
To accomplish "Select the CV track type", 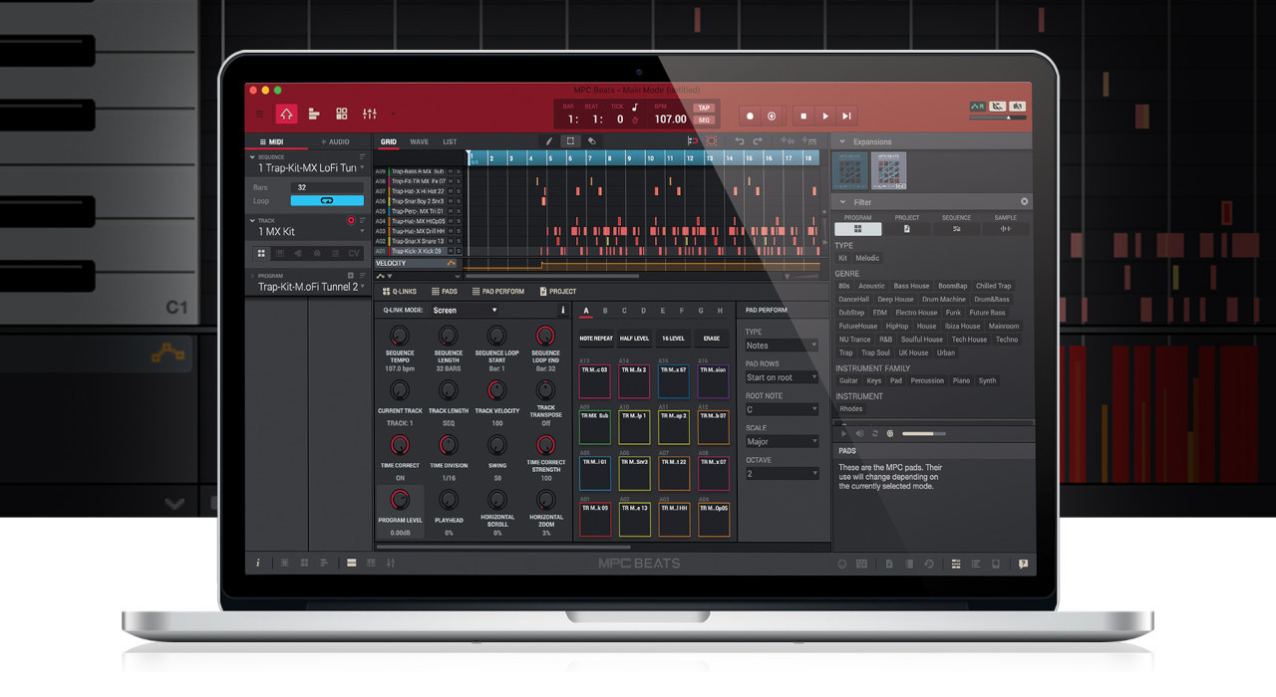I will [353, 253].
